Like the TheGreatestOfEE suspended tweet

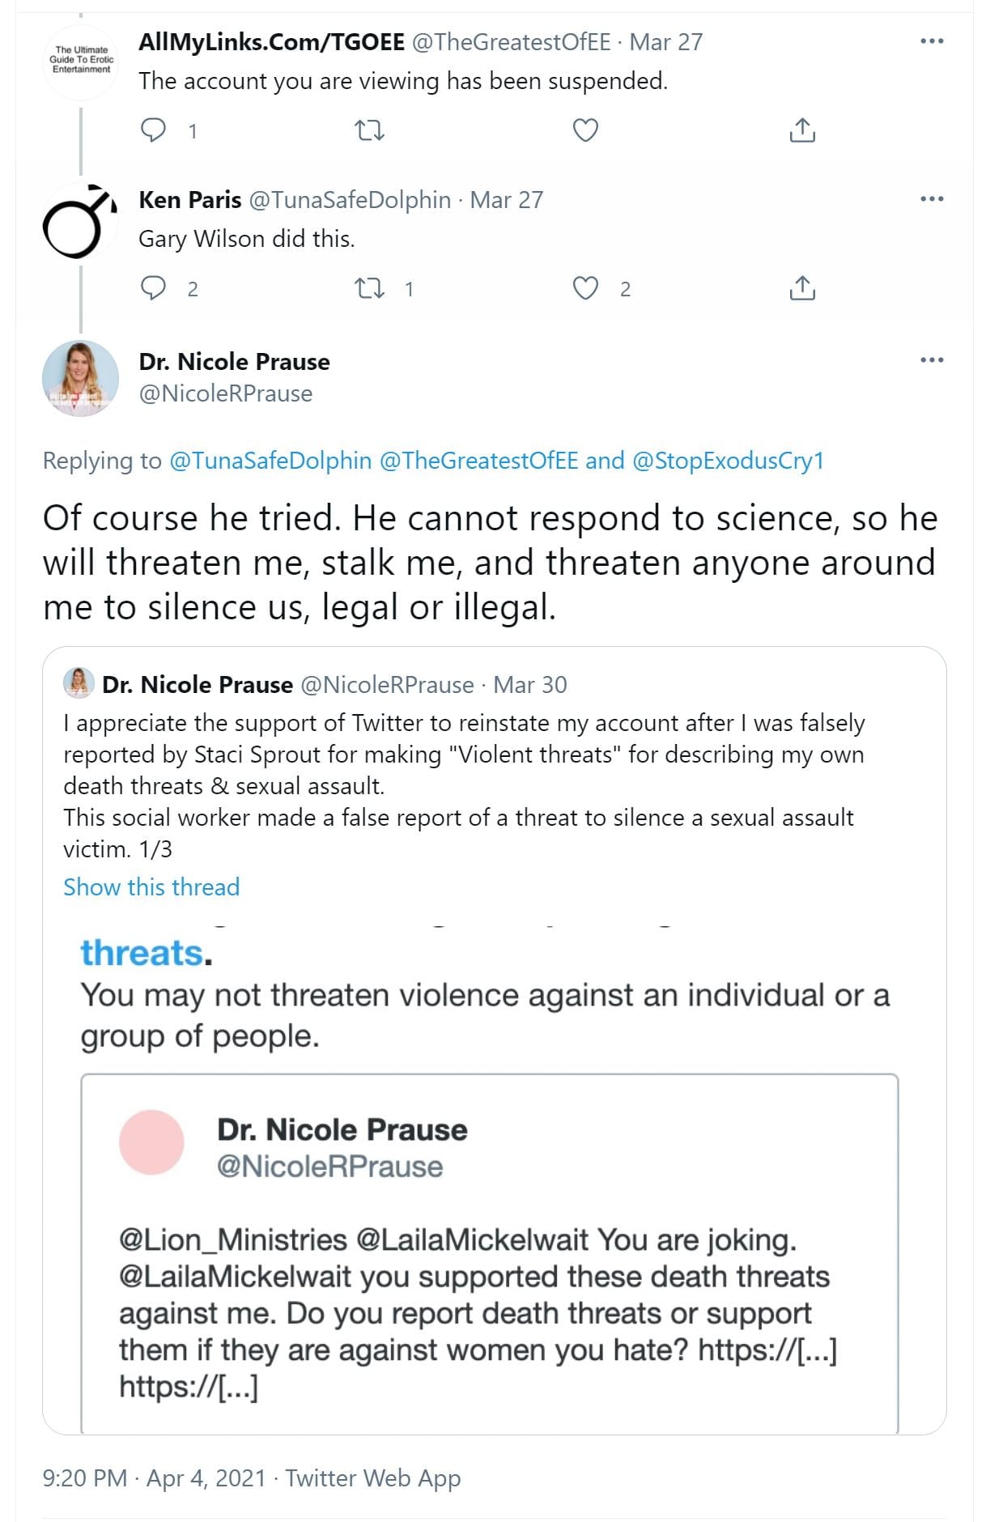tap(585, 130)
